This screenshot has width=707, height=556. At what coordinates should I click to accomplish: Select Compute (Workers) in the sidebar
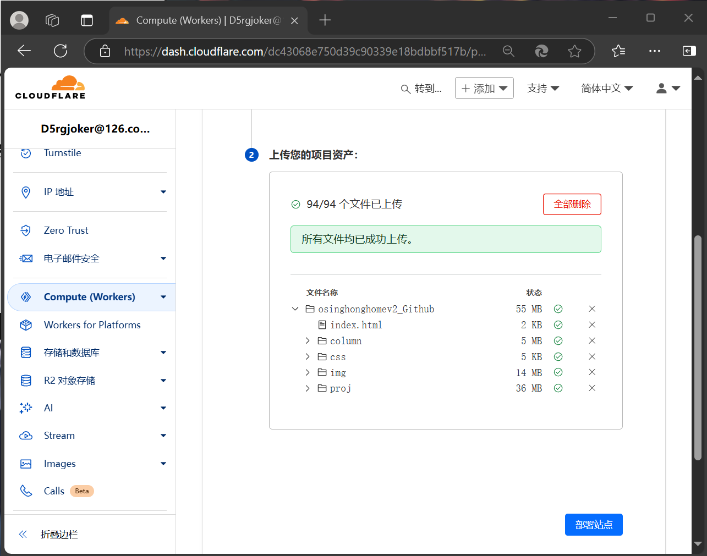tap(89, 297)
